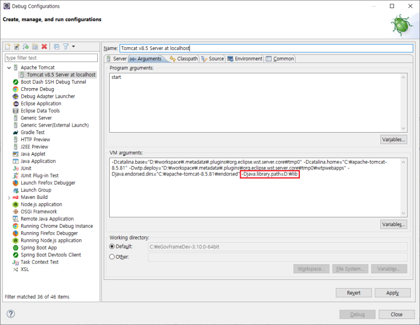Select the Debug Adapter Launcher icon

coord(16,96)
